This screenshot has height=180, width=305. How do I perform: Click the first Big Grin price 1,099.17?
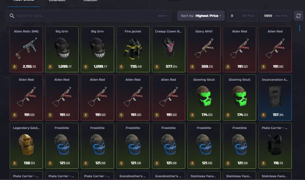pos(65,67)
